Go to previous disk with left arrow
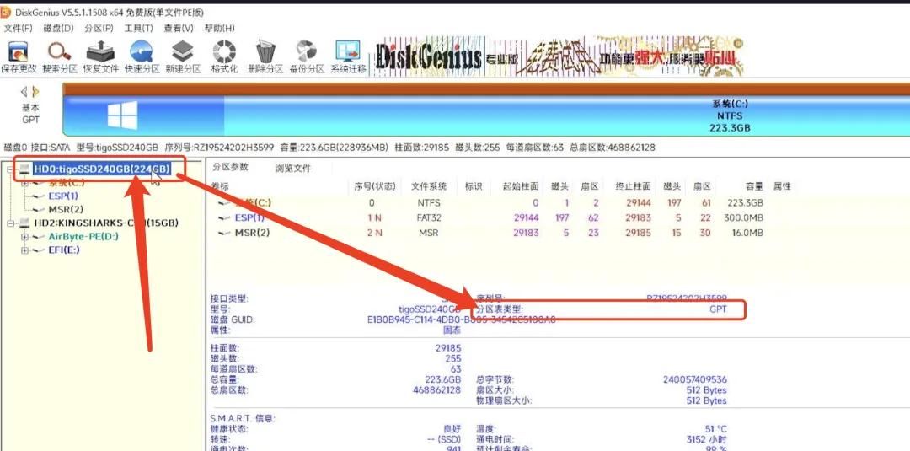Viewport: 910px width, 451px height. tap(24, 92)
